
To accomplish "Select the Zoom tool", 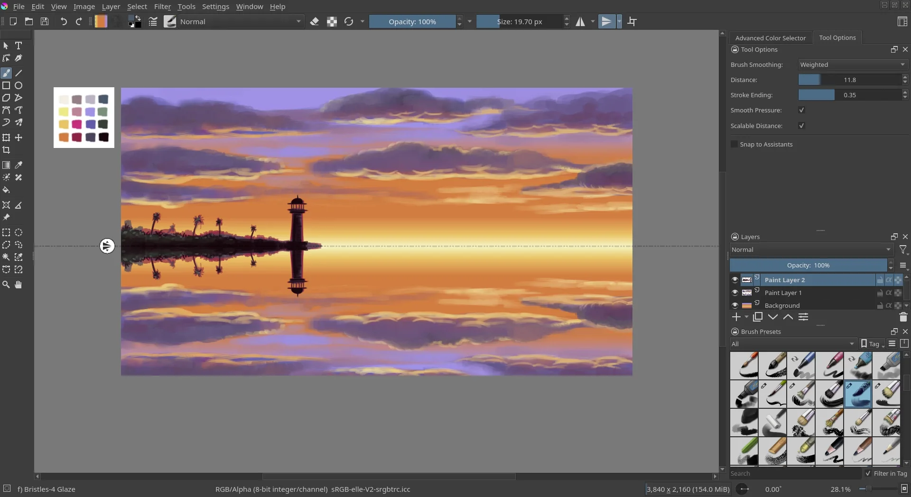I will 6,285.
